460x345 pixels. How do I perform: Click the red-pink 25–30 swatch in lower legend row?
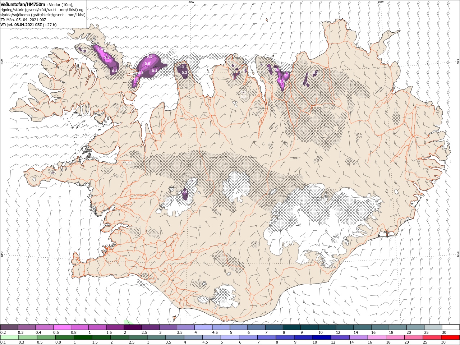click(x=432, y=337)
